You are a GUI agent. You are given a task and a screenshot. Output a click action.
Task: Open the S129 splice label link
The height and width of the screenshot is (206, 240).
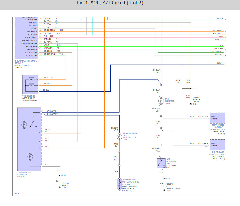[167, 178]
